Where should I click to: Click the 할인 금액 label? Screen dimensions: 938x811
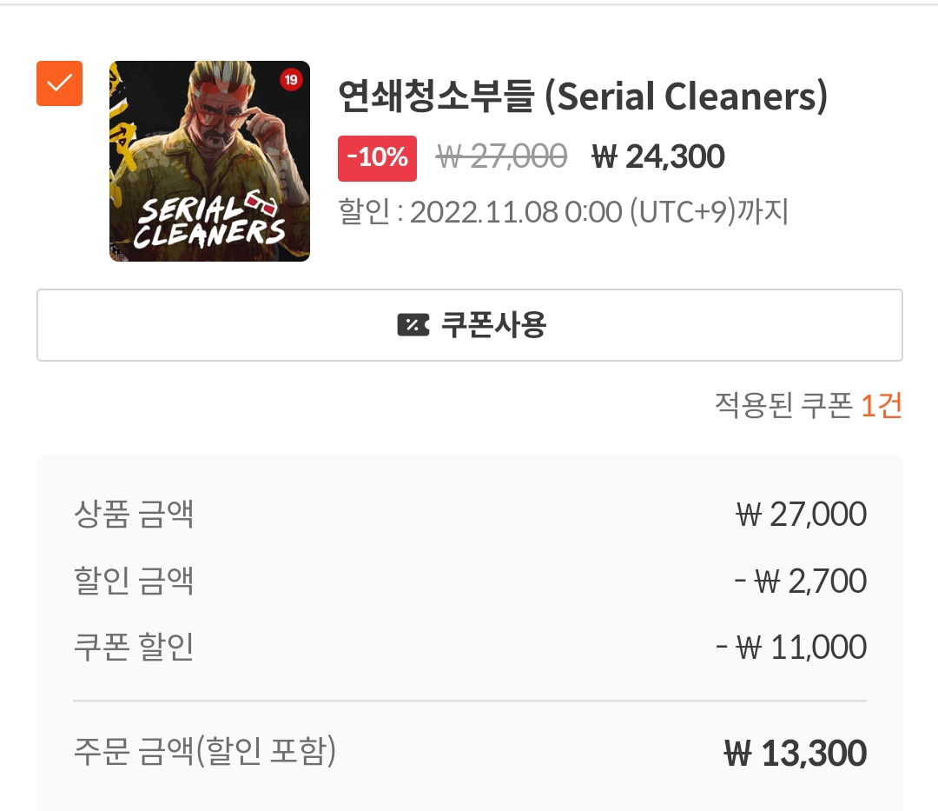(x=134, y=581)
